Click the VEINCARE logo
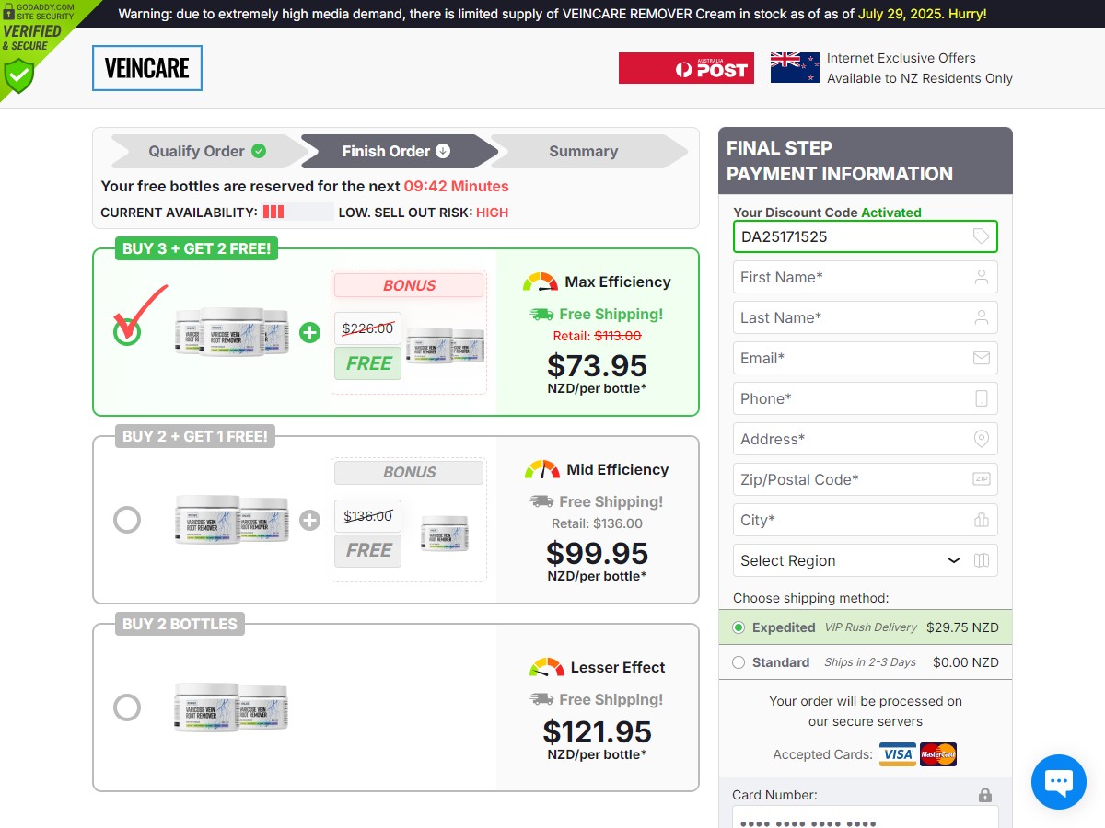 coord(147,68)
